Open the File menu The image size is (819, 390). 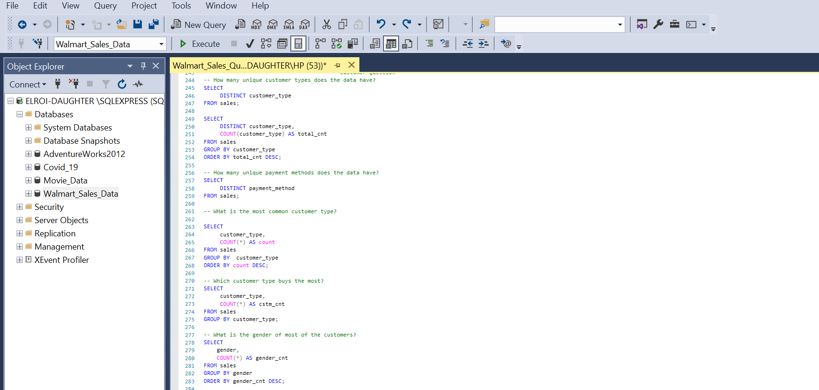click(12, 6)
